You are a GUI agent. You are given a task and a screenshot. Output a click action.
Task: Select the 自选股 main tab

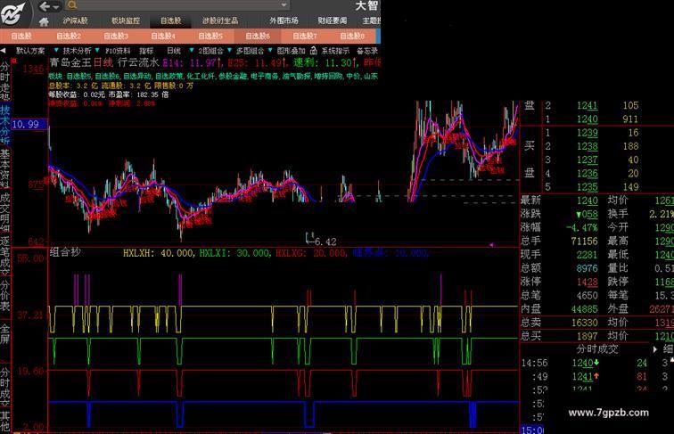click(x=170, y=20)
